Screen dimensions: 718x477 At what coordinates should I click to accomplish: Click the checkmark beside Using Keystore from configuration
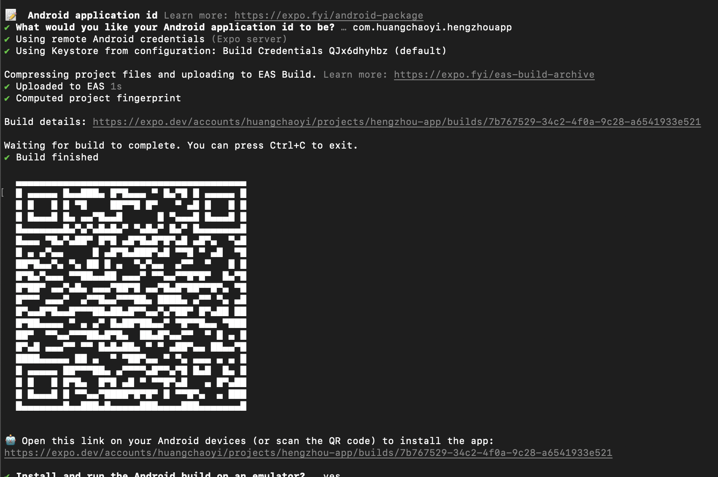tap(7, 51)
